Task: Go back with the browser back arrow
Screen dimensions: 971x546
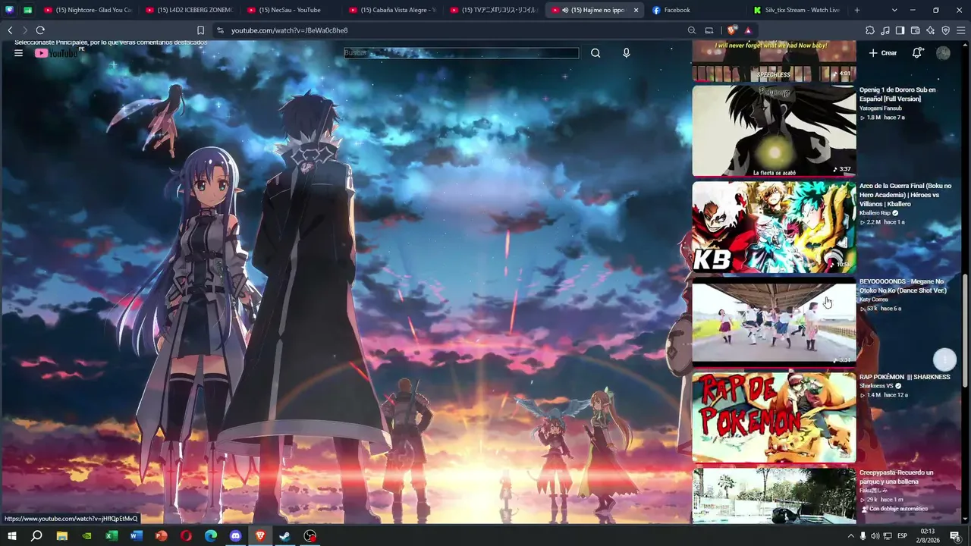Action: click(x=10, y=30)
